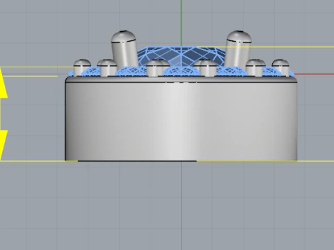The height and width of the screenshot is (250, 334).
Task: Select the tall right prong
Action: click(x=238, y=49)
